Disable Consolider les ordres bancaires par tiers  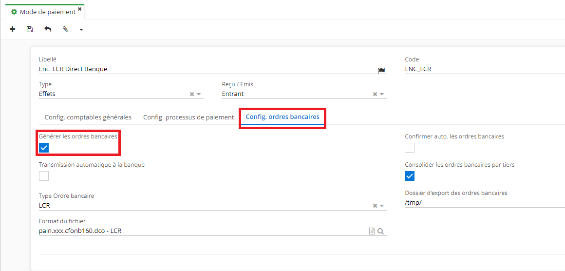point(410,176)
